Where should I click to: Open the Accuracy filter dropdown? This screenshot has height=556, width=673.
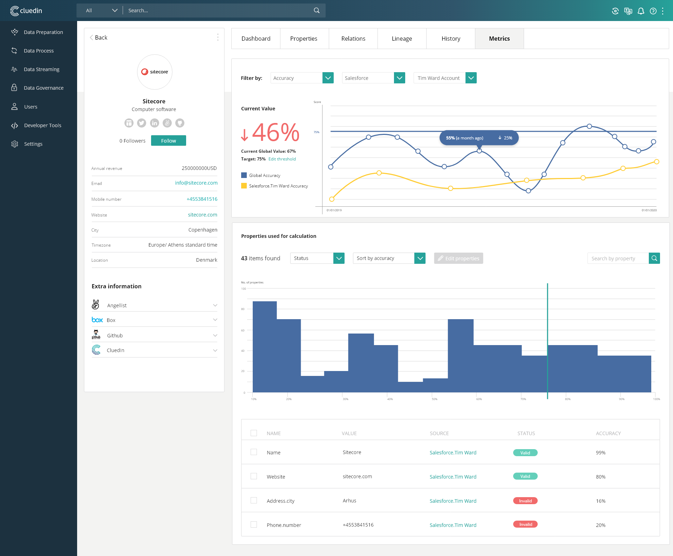tap(302, 78)
